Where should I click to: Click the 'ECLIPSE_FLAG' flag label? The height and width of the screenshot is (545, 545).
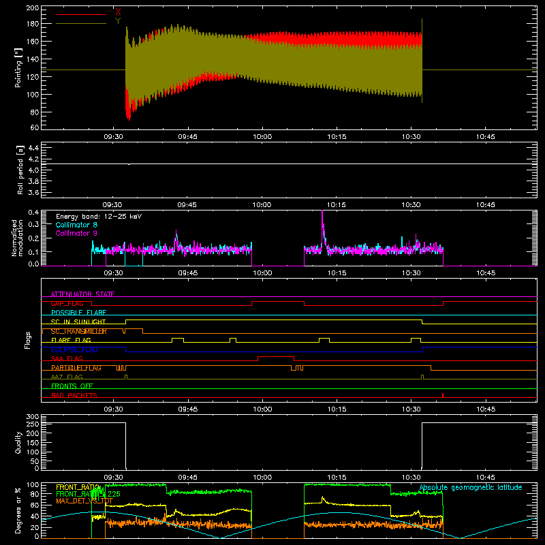(74, 349)
